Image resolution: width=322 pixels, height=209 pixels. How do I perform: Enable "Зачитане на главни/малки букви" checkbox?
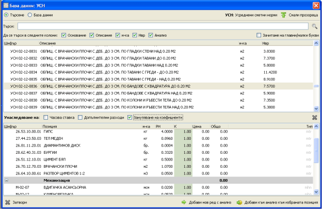click(259, 35)
